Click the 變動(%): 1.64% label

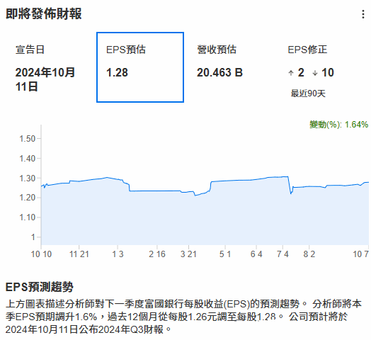(x=339, y=124)
